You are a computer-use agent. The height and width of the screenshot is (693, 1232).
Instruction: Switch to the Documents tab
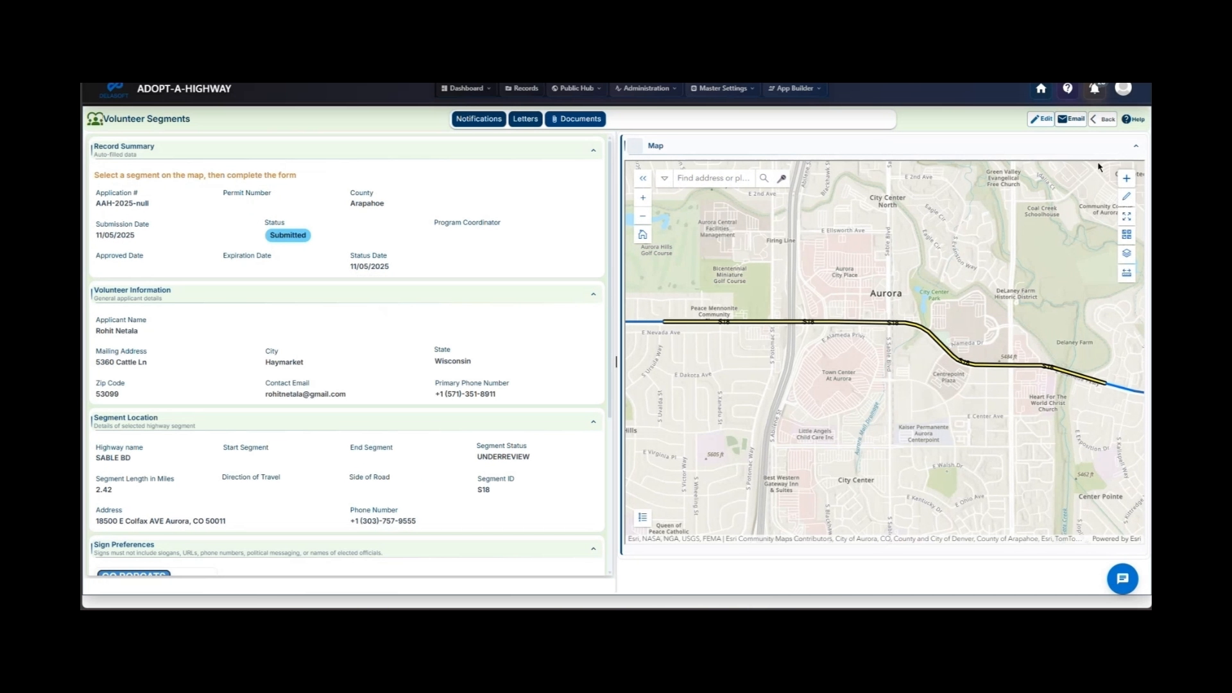pos(575,119)
